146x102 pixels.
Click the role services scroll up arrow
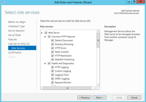pos(98,31)
